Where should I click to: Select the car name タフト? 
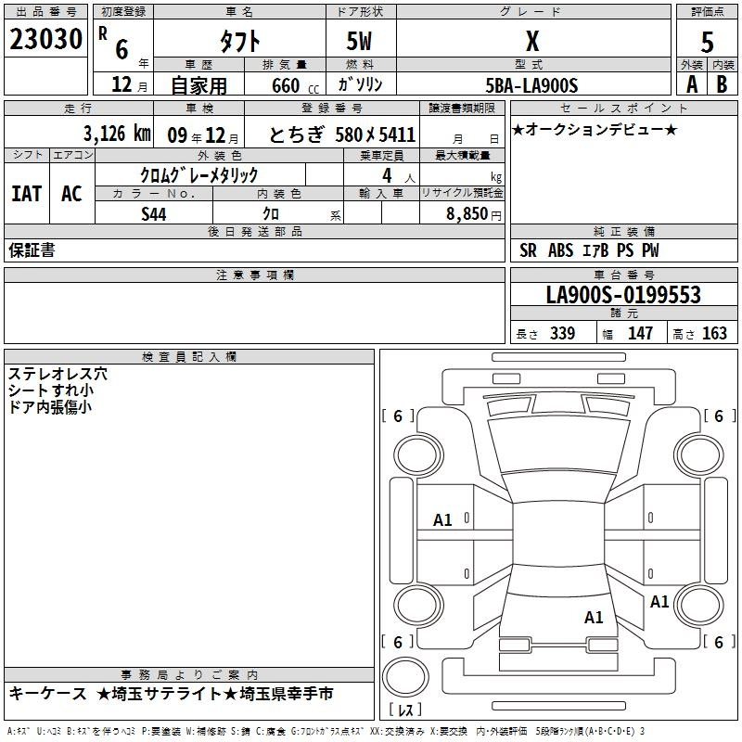tap(239, 41)
